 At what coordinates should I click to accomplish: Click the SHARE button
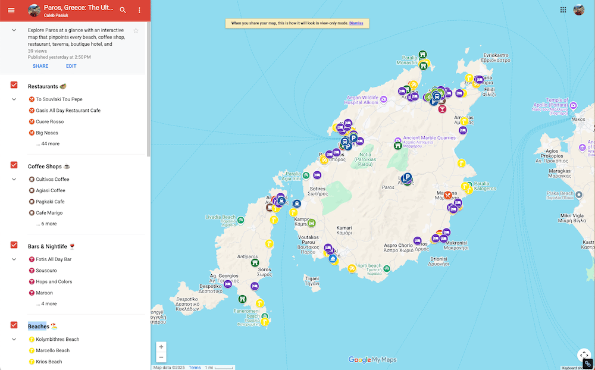pyautogui.click(x=40, y=66)
